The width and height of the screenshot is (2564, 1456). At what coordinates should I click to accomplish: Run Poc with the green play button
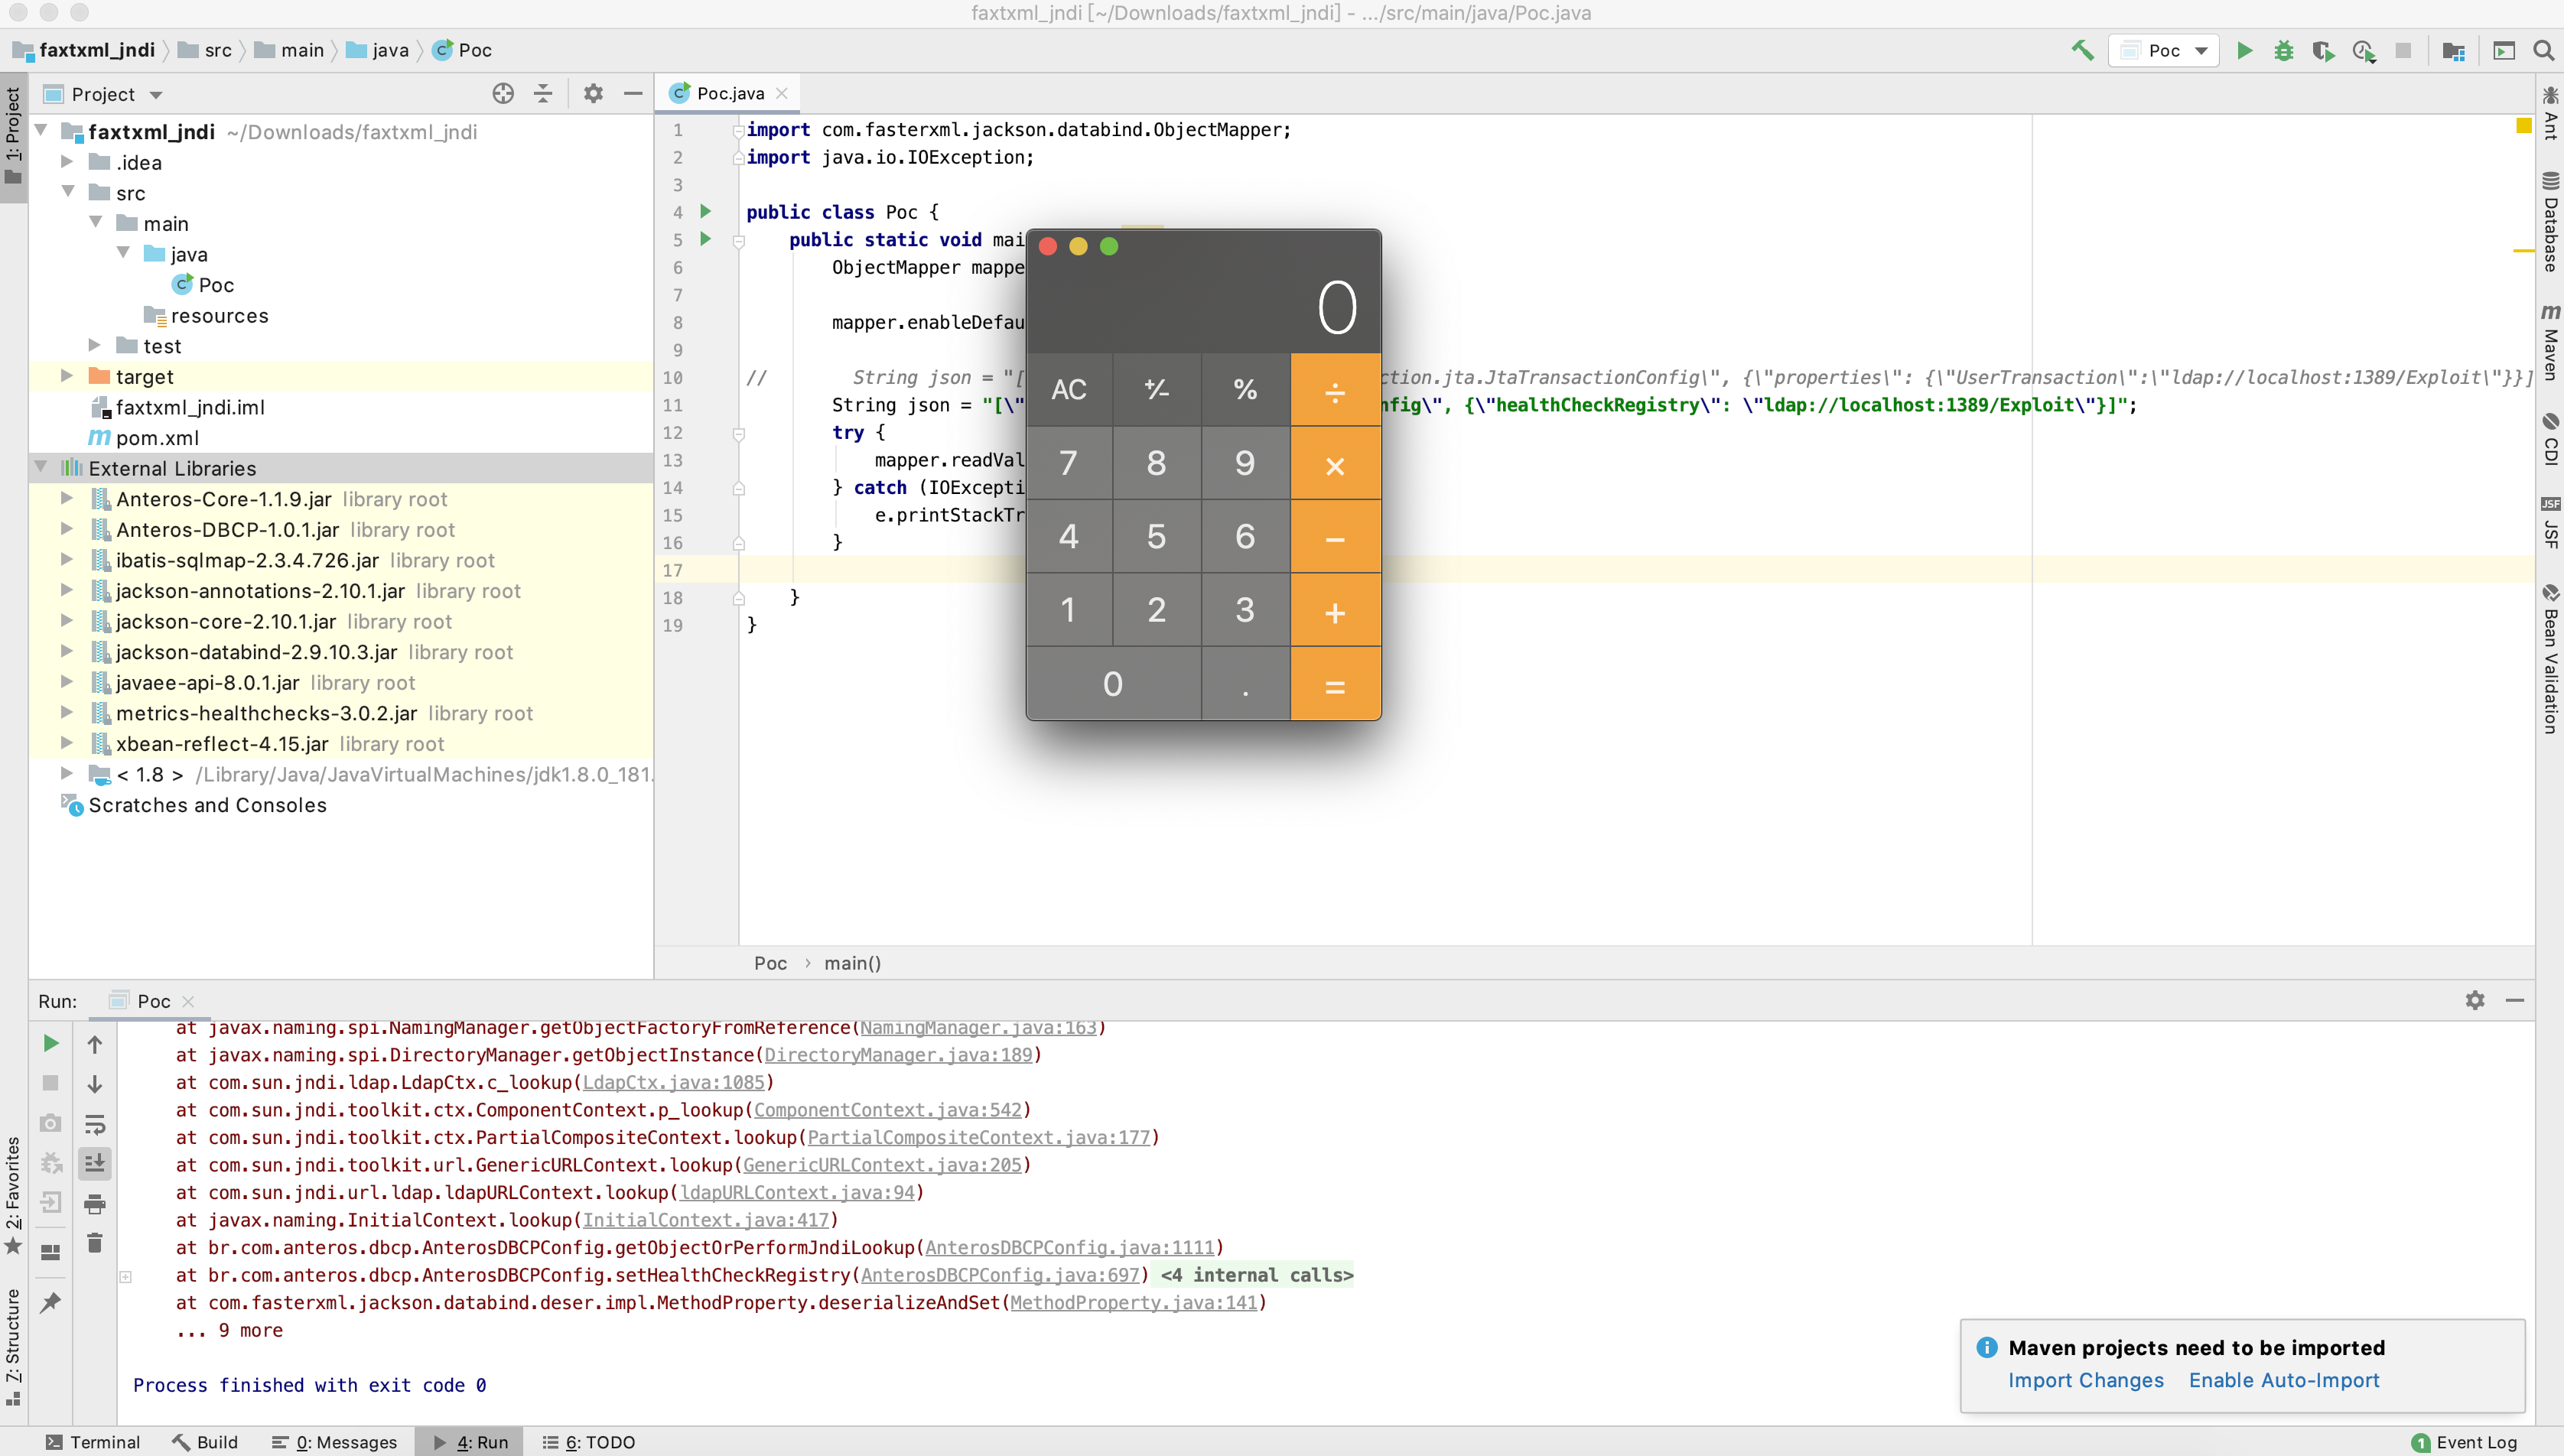(2244, 50)
